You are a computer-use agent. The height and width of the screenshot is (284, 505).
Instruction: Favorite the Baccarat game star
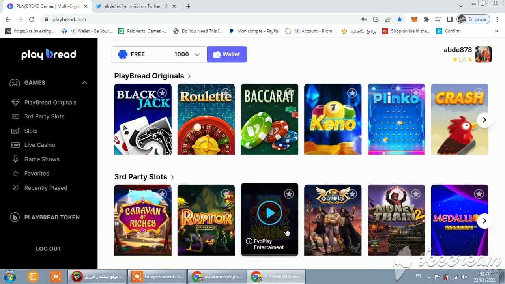coord(289,93)
